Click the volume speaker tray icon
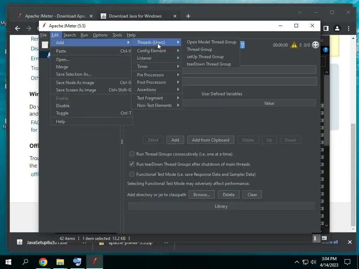Screen dimensions: 359x269 pyautogui.click(x=313, y=262)
